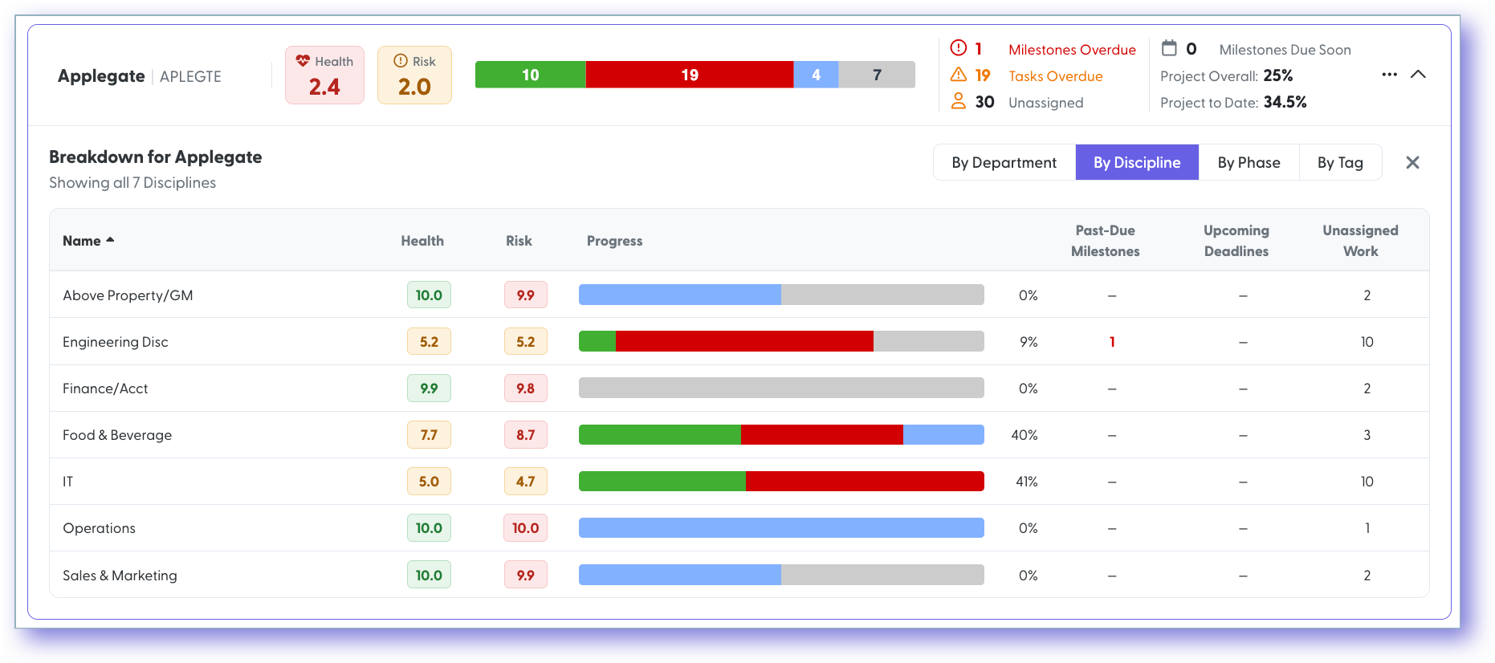Select the Finance/Acct row name
1495x663 pixels.
105,388
